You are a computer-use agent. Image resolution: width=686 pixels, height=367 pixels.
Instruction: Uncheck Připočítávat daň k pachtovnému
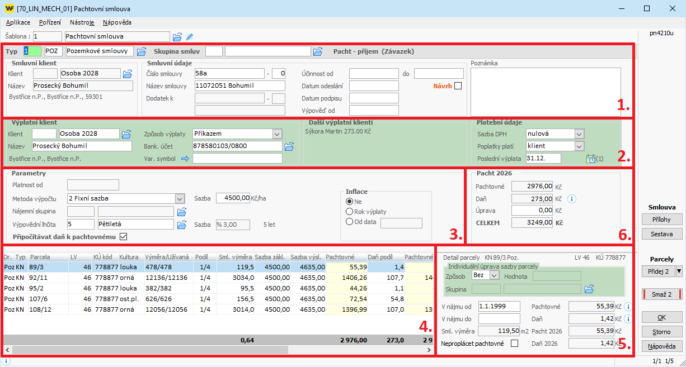pos(124,236)
